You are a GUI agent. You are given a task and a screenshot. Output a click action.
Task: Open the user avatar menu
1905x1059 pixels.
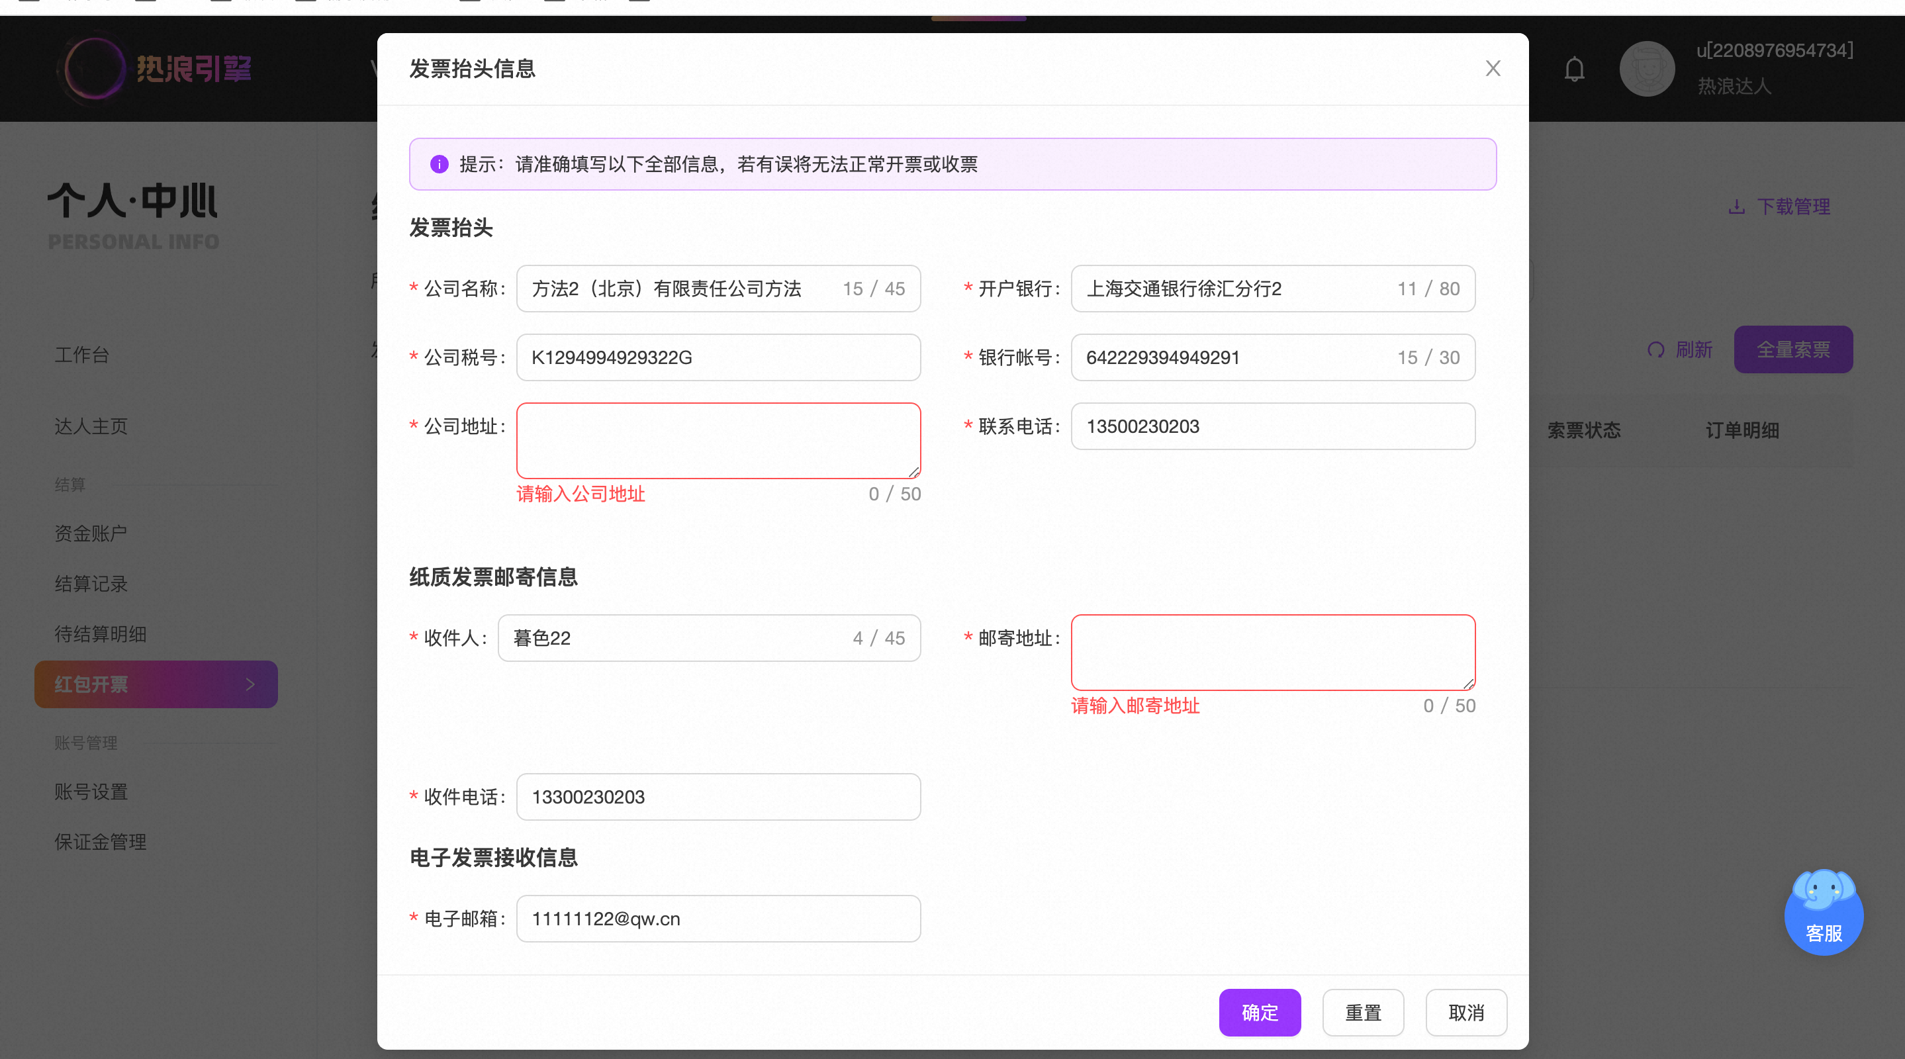click(1646, 69)
